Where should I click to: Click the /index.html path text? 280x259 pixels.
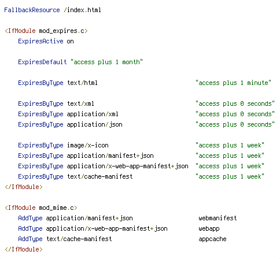(x=82, y=10)
